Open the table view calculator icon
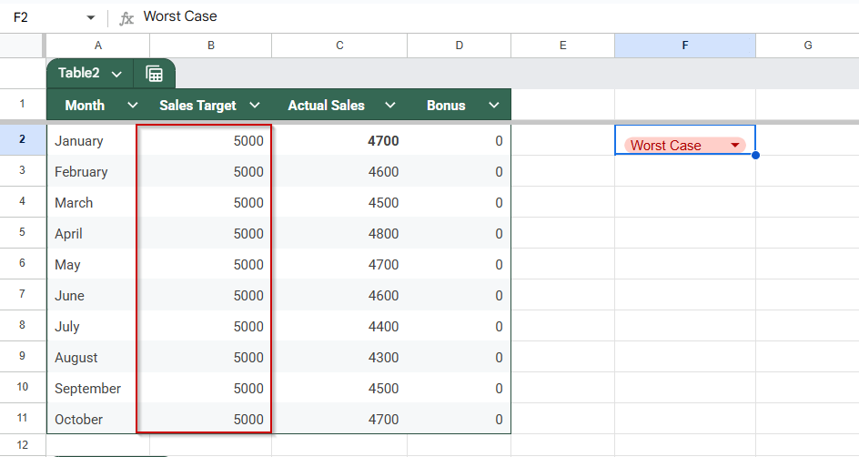Viewport: 859px width, 457px height. coord(155,74)
